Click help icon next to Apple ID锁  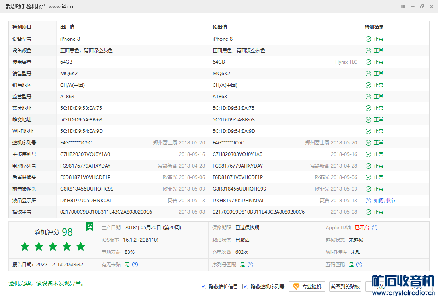tap(374, 228)
